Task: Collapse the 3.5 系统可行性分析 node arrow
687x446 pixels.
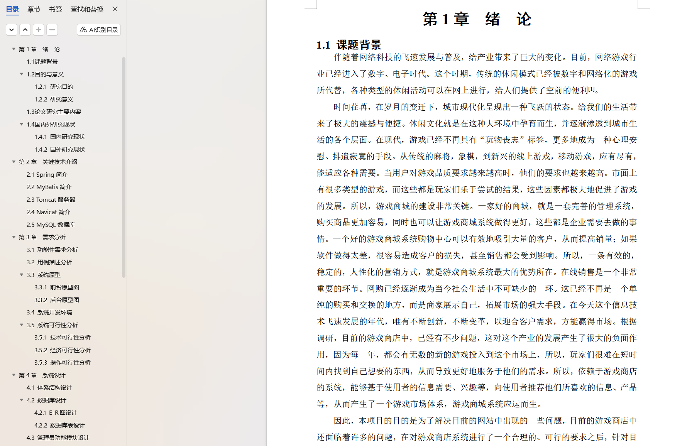Action: coord(22,325)
